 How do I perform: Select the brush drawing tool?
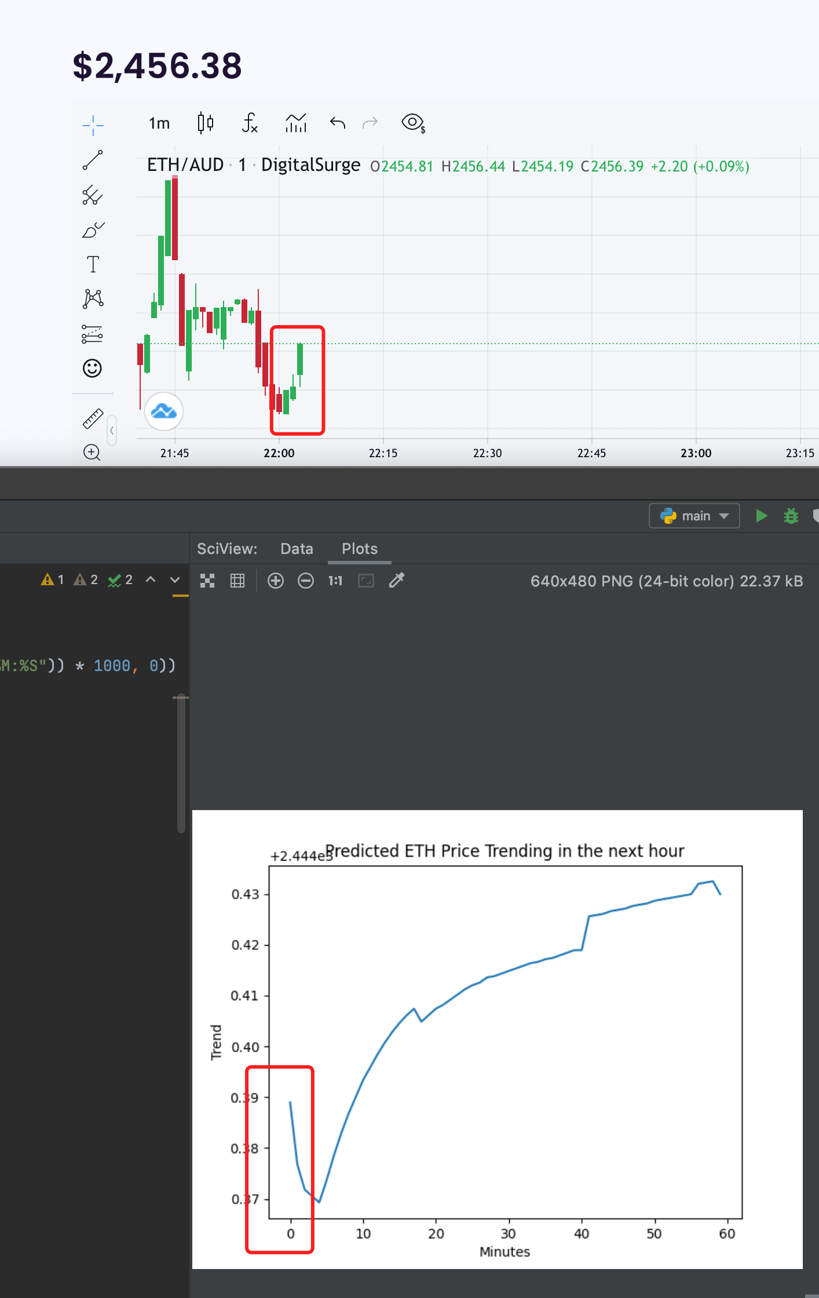pyautogui.click(x=93, y=230)
